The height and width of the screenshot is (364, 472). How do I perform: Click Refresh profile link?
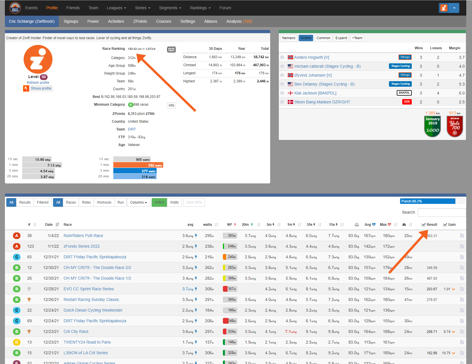38,83
